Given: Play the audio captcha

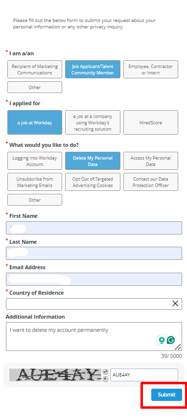Looking at the screenshot, I should (x=105, y=379).
